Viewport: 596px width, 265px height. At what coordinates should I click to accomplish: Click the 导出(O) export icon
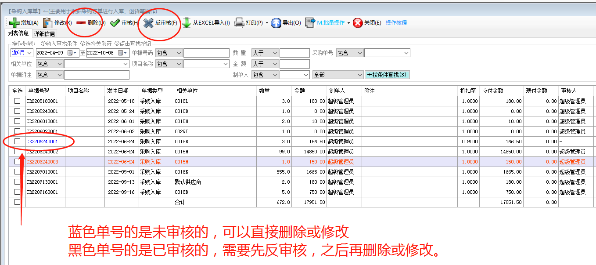284,23
